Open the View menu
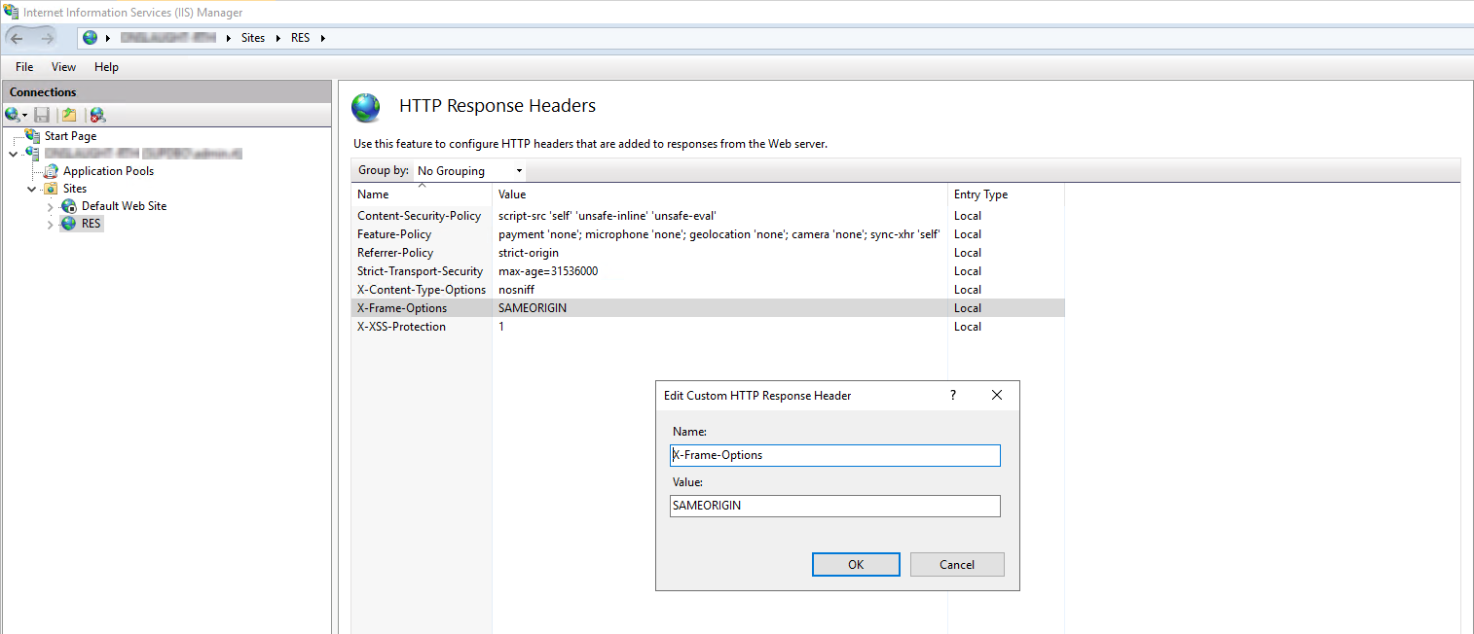This screenshot has width=1474, height=634. (x=63, y=66)
